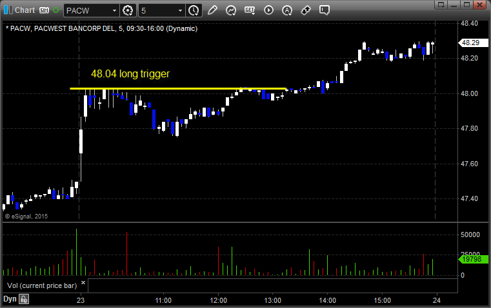Click the 47.60 price axis label
This screenshot has height=308, width=491.
pyautogui.click(x=470, y=164)
